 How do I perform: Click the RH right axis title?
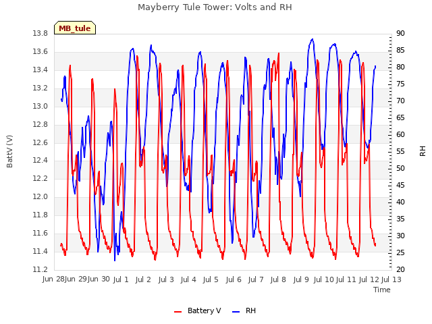coord(423,151)
